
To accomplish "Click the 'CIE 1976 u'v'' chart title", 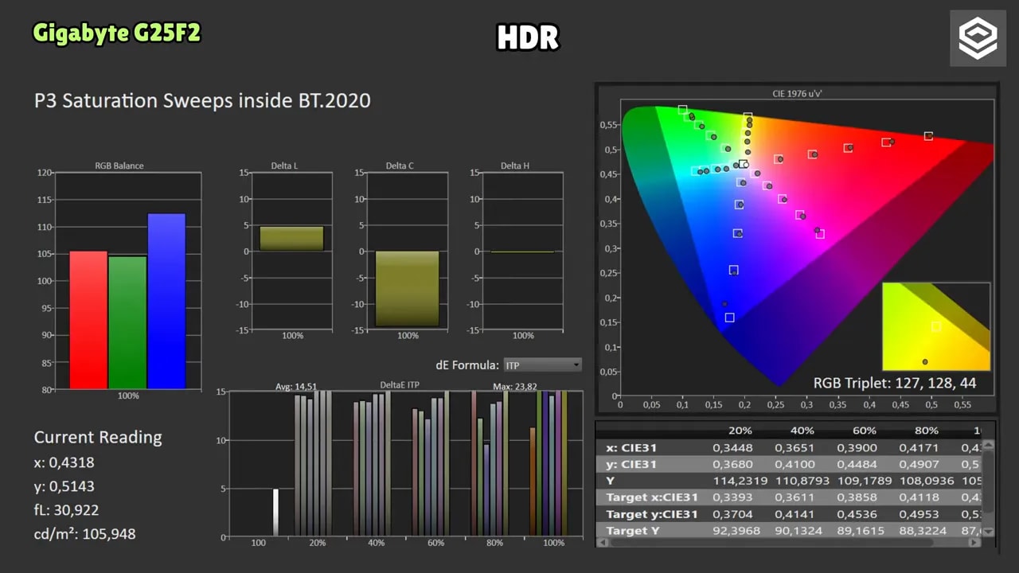I will click(x=798, y=94).
